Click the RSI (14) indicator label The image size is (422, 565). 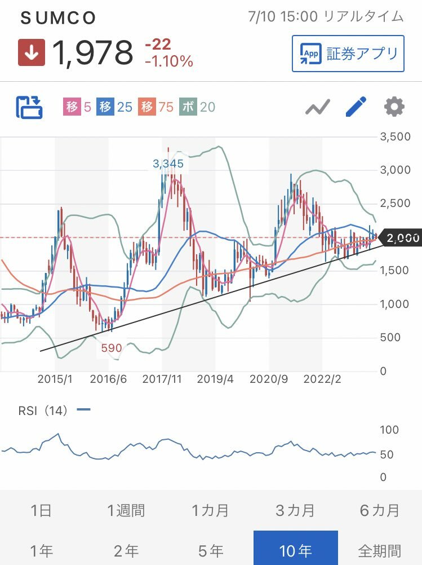pos(43,410)
